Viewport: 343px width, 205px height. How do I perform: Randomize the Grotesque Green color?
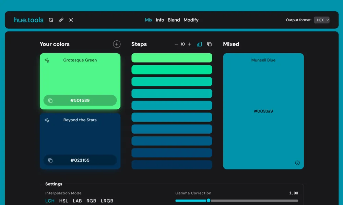tap(47, 60)
